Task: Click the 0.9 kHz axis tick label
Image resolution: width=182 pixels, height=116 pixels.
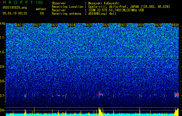Action: [2, 67]
